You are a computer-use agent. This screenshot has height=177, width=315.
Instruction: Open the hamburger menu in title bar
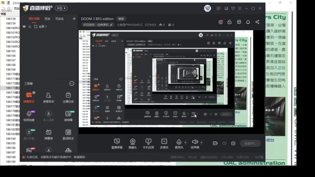click(240, 8)
